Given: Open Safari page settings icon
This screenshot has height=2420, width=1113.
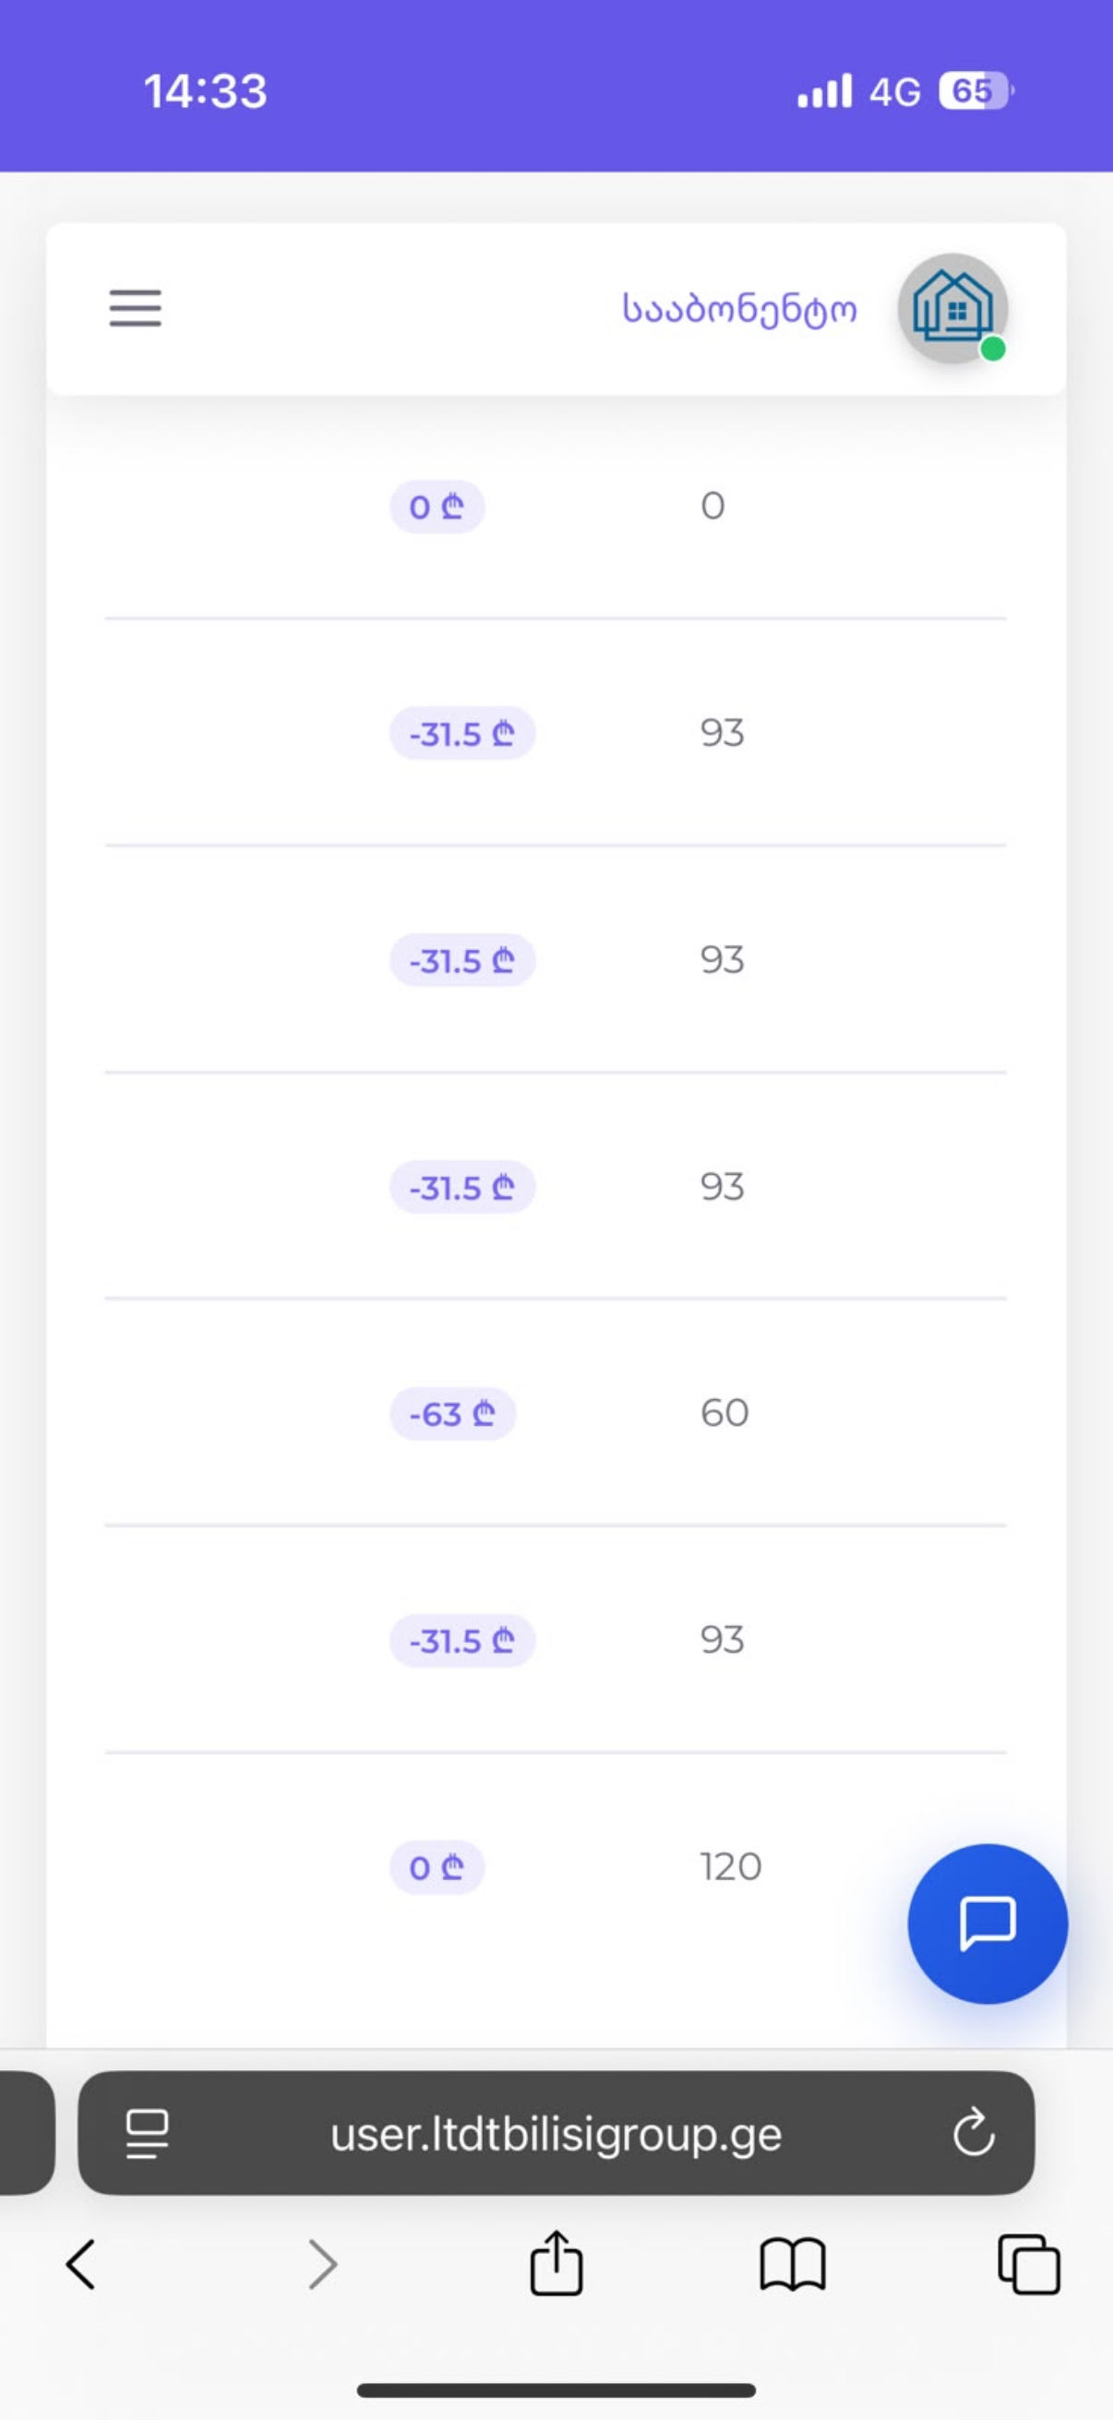Looking at the screenshot, I should [x=148, y=2134].
